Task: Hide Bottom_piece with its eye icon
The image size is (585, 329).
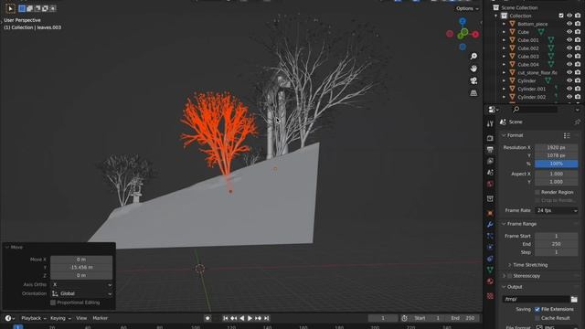Action: click(569, 24)
